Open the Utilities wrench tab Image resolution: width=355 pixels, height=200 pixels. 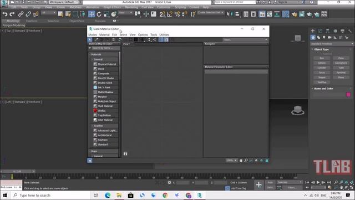point(350,31)
